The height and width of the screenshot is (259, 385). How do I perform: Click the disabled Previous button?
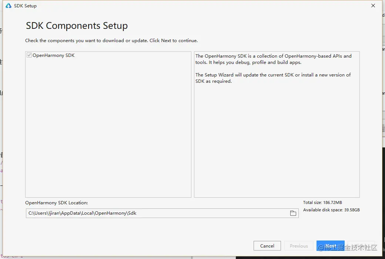(x=299, y=246)
